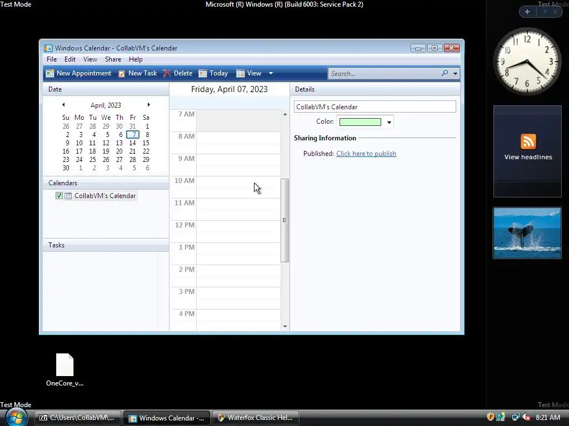The height and width of the screenshot is (426, 569).
Task: Click the calendar name field in Details
Action: click(x=375, y=107)
